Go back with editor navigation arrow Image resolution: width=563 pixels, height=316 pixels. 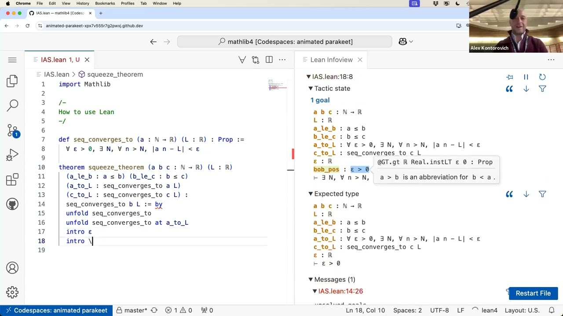pyautogui.click(x=153, y=42)
